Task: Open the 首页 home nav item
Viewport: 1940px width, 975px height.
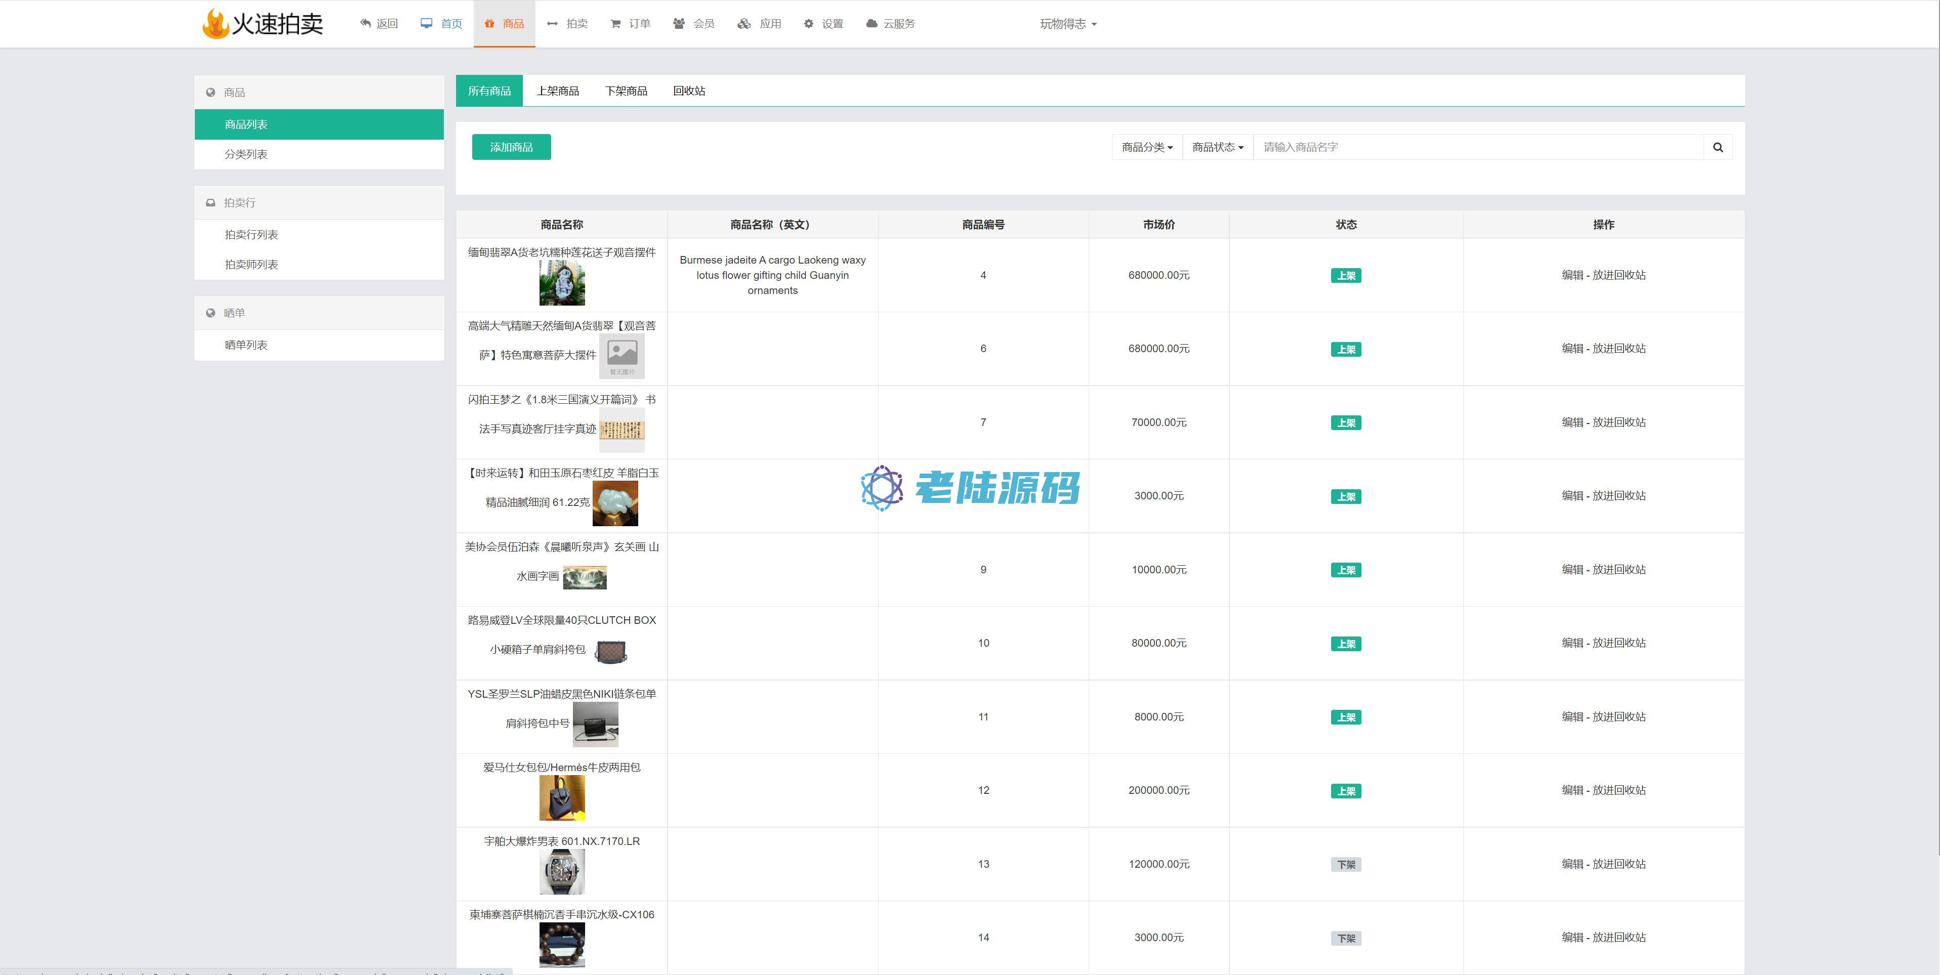Action: [x=441, y=23]
